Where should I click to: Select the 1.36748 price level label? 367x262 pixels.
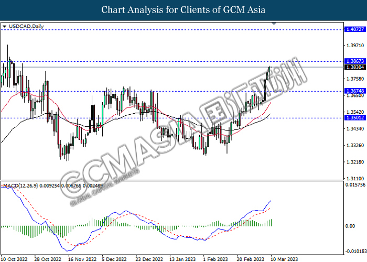[x=355, y=91]
